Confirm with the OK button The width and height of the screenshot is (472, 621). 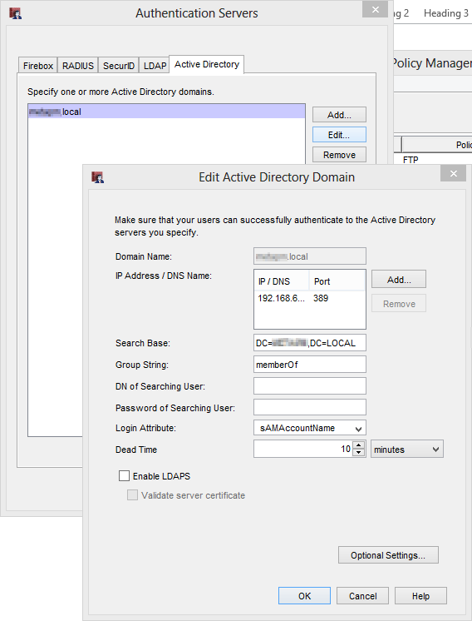tap(304, 596)
